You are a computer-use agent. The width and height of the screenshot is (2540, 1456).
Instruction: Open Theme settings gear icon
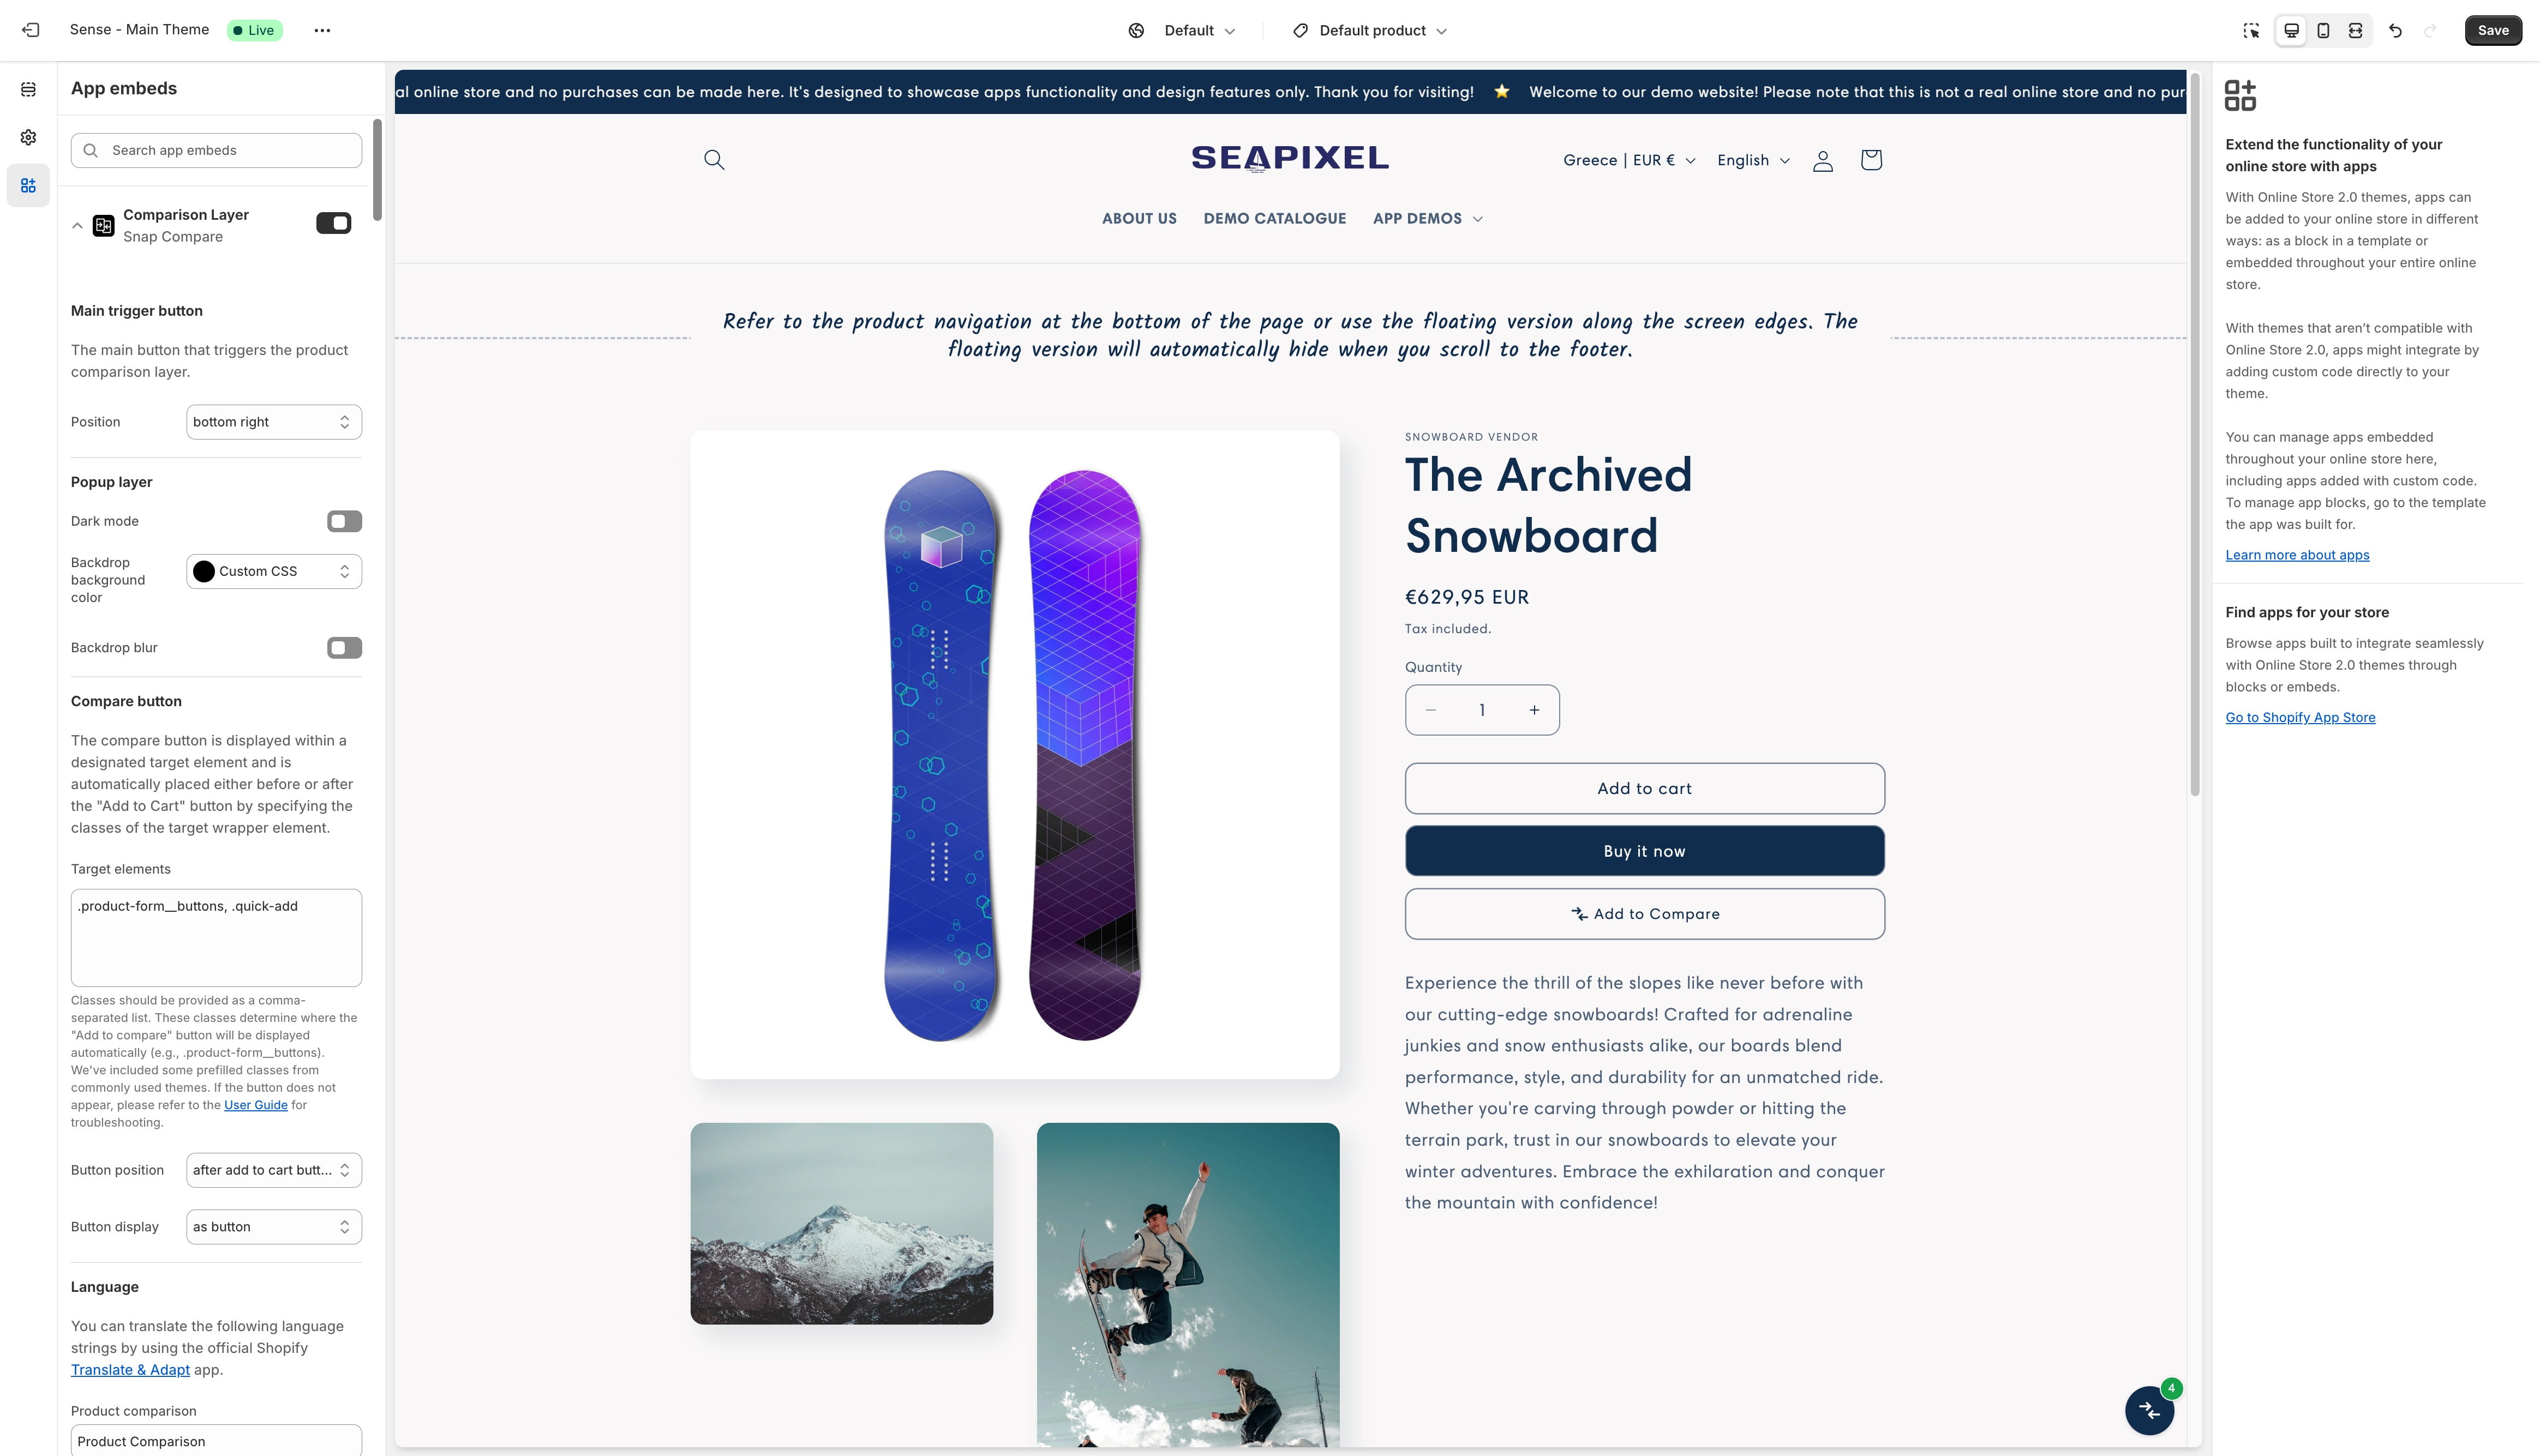28,137
